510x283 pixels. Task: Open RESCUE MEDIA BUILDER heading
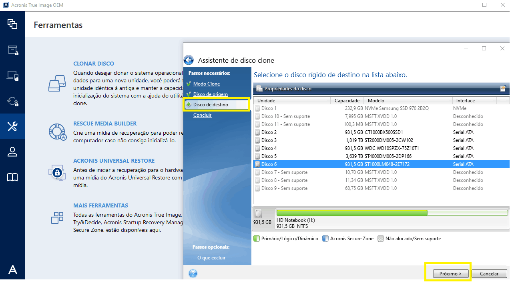(x=105, y=124)
